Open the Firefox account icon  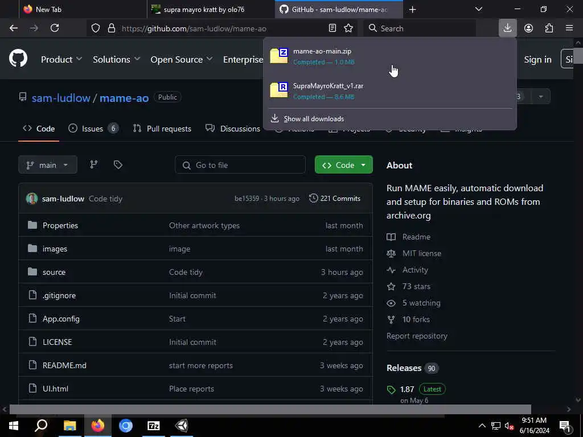pos(528,28)
